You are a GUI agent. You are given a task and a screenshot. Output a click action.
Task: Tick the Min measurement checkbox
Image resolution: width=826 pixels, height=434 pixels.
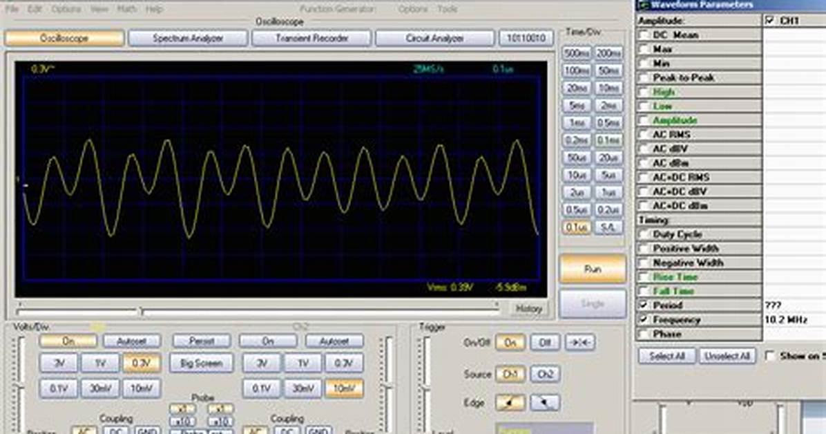click(644, 64)
